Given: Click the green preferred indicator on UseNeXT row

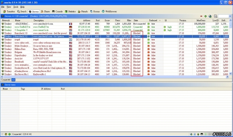Looking at the screenshot, I should 149,27.
